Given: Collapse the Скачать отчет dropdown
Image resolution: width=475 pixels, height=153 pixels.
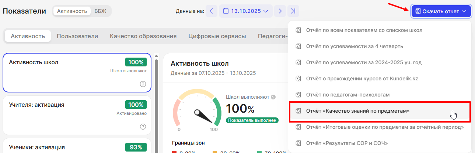Looking at the screenshot, I should pos(441,11).
